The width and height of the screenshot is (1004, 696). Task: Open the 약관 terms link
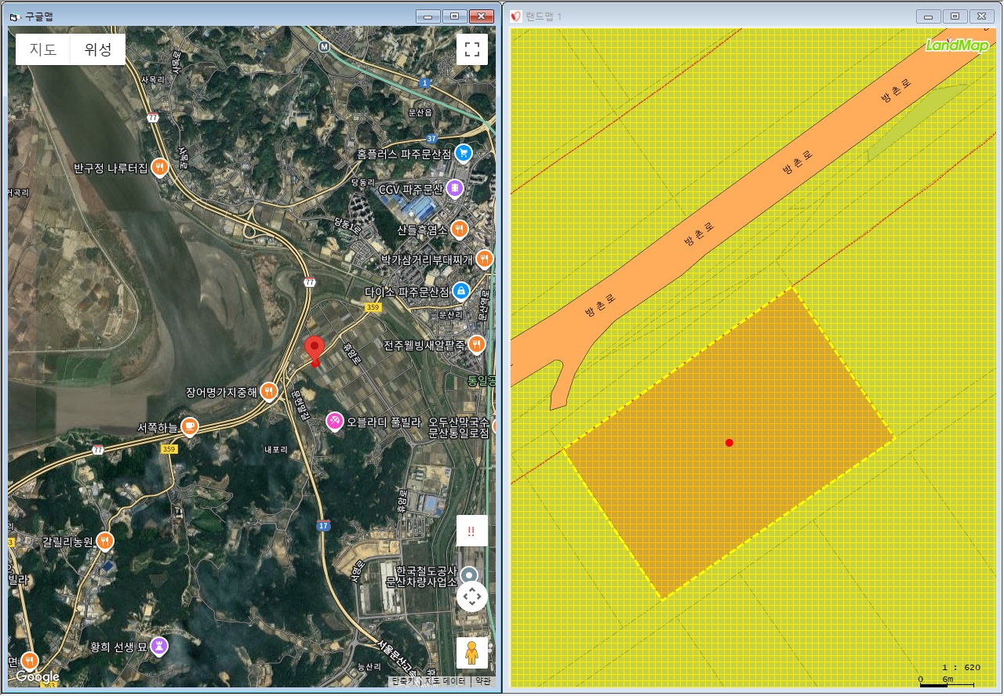tap(482, 681)
